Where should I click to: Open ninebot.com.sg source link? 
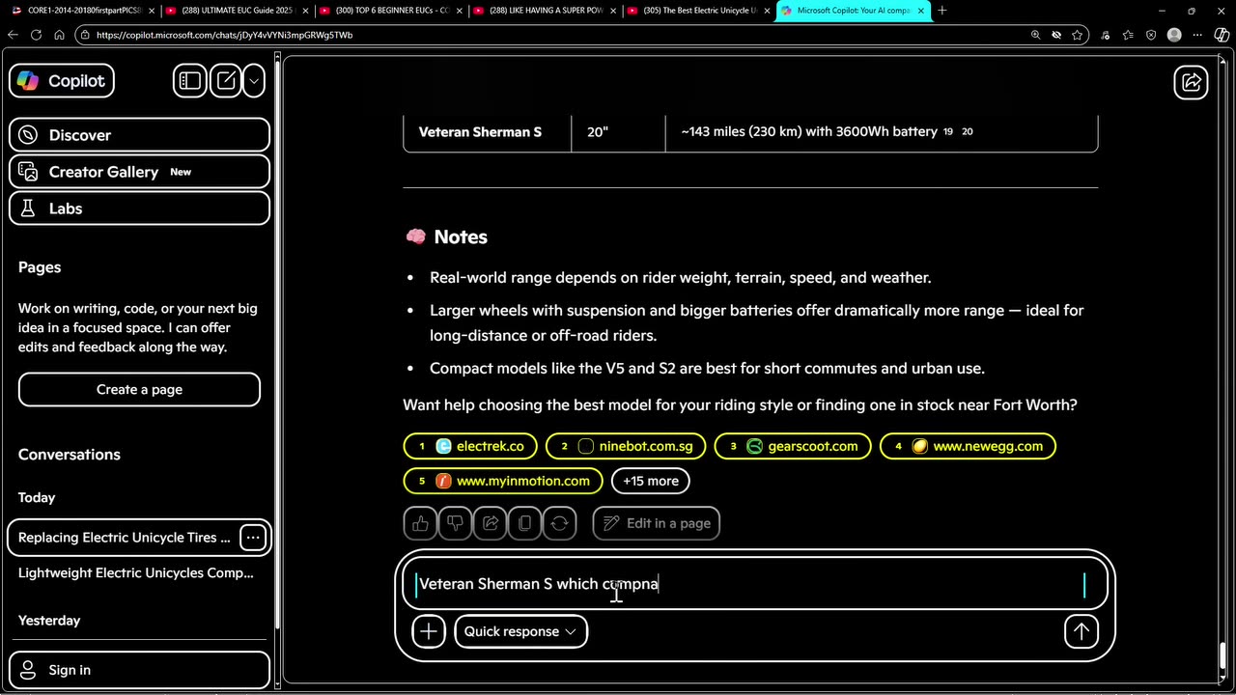click(x=626, y=446)
